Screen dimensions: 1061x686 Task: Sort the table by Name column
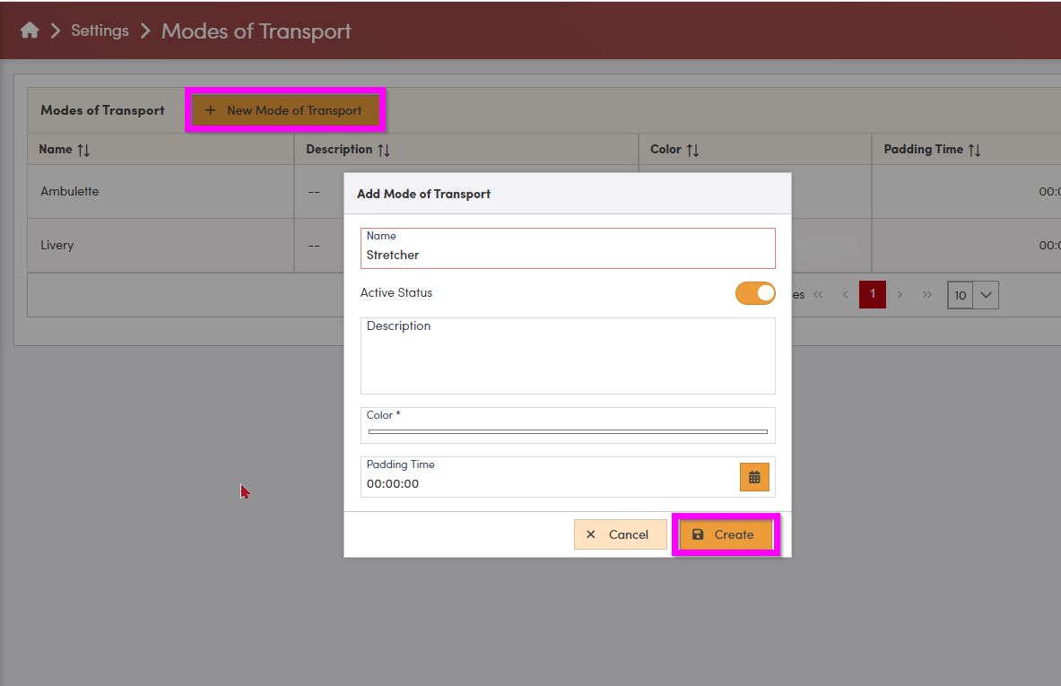click(83, 150)
